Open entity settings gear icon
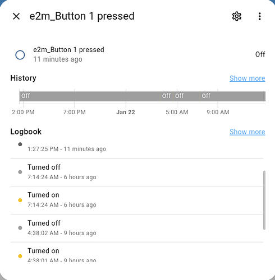275x280 pixels. [237, 16]
